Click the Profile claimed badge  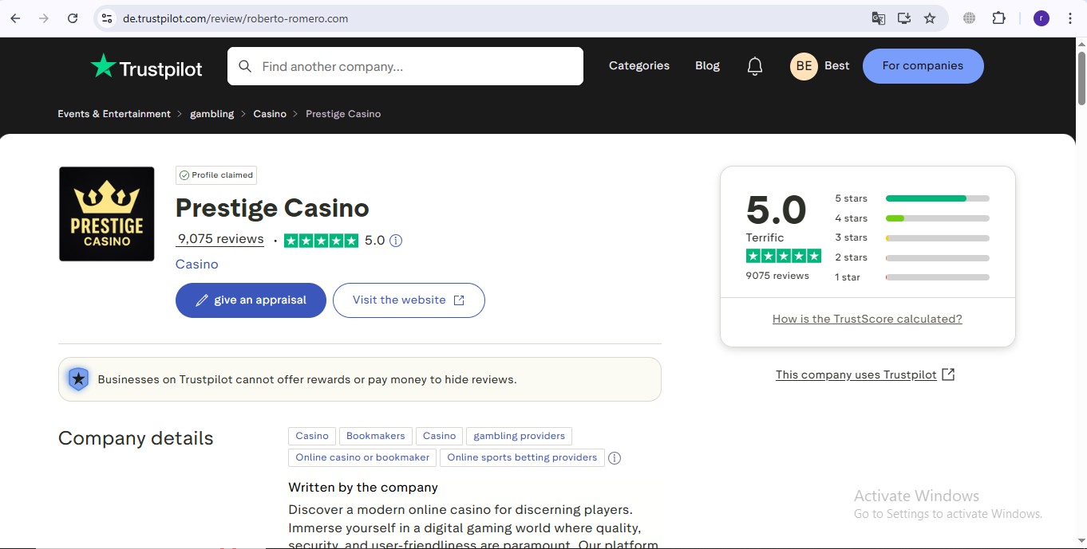coord(216,175)
